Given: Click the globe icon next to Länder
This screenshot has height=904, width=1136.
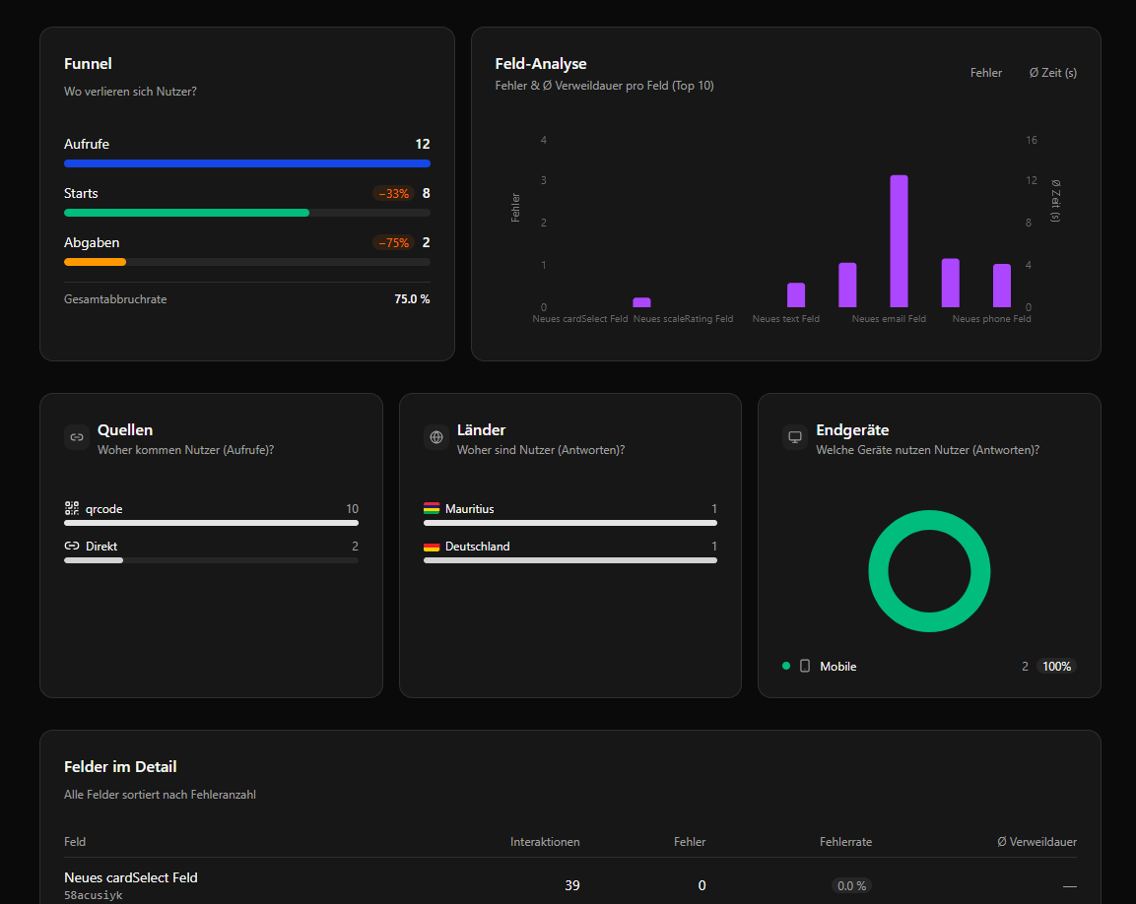Looking at the screenshot, I should tap(434, 436).
